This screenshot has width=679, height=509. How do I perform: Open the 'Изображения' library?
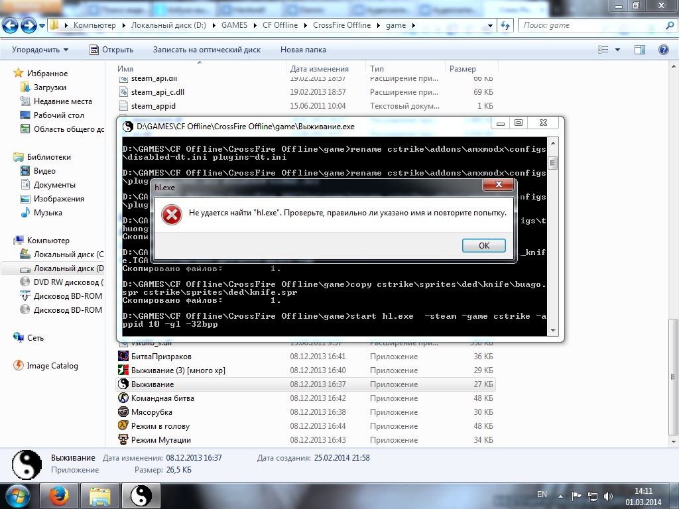click(59, 199)
